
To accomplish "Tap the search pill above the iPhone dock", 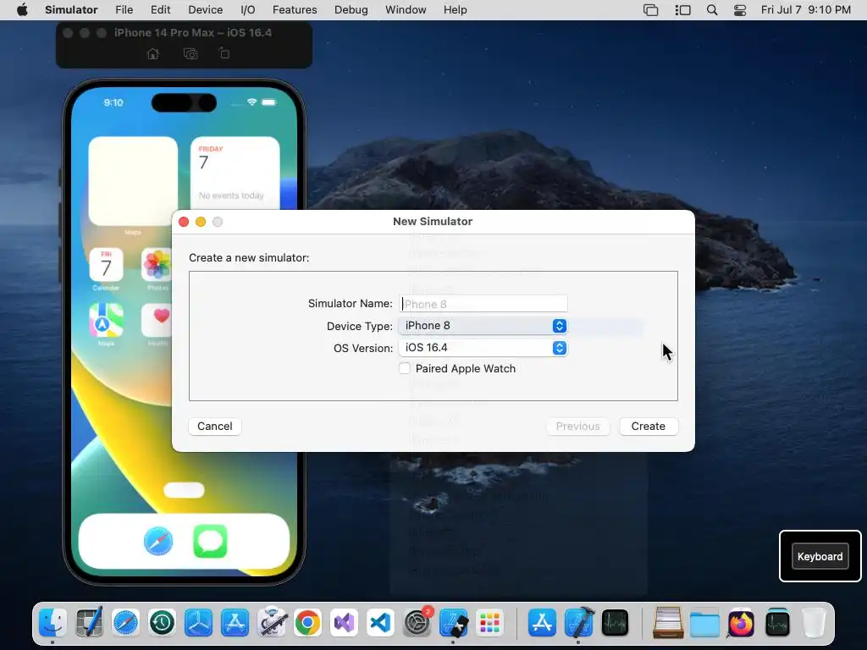I will (184, 490).
